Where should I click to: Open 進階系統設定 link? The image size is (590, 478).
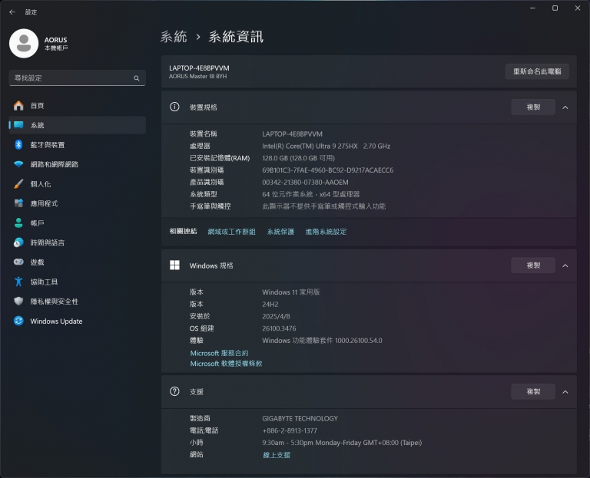[x=326, y=232]
